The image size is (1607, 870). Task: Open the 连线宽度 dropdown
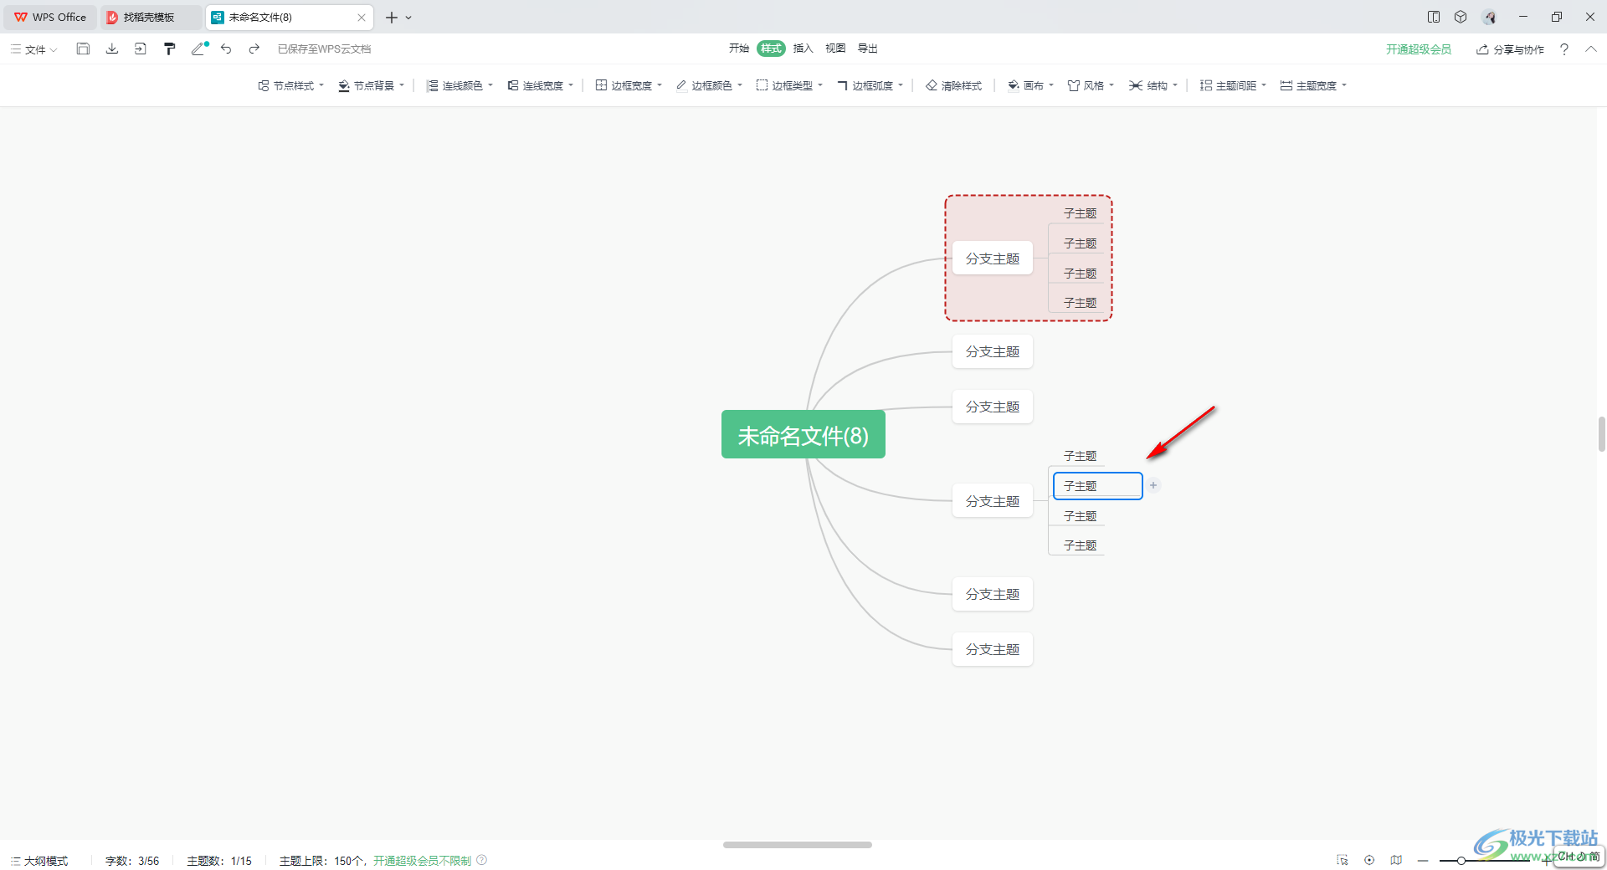coord(541,85)
